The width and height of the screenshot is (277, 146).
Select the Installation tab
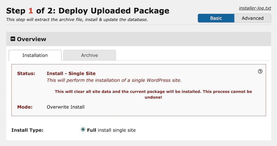tap(35, 55)
